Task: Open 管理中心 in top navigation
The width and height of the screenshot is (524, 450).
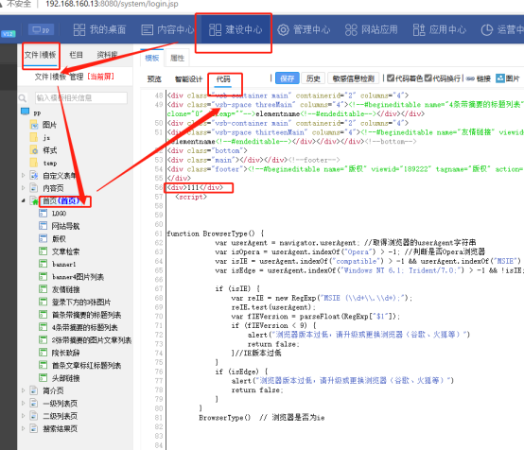Action: tap(304, 29)
